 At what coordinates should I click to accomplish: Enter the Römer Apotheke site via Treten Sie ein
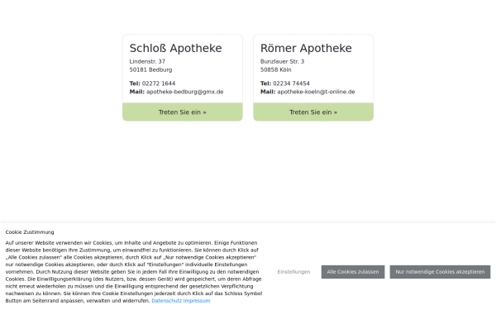coord(313,112)
